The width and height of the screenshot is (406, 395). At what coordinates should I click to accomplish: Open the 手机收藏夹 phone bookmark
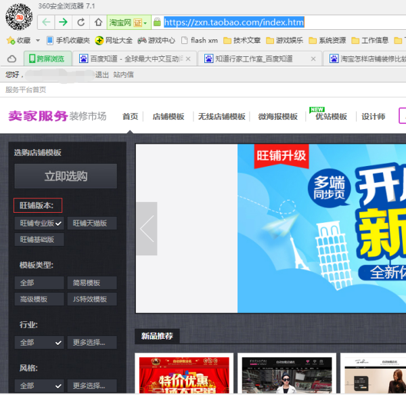click(x=68, y=41)
